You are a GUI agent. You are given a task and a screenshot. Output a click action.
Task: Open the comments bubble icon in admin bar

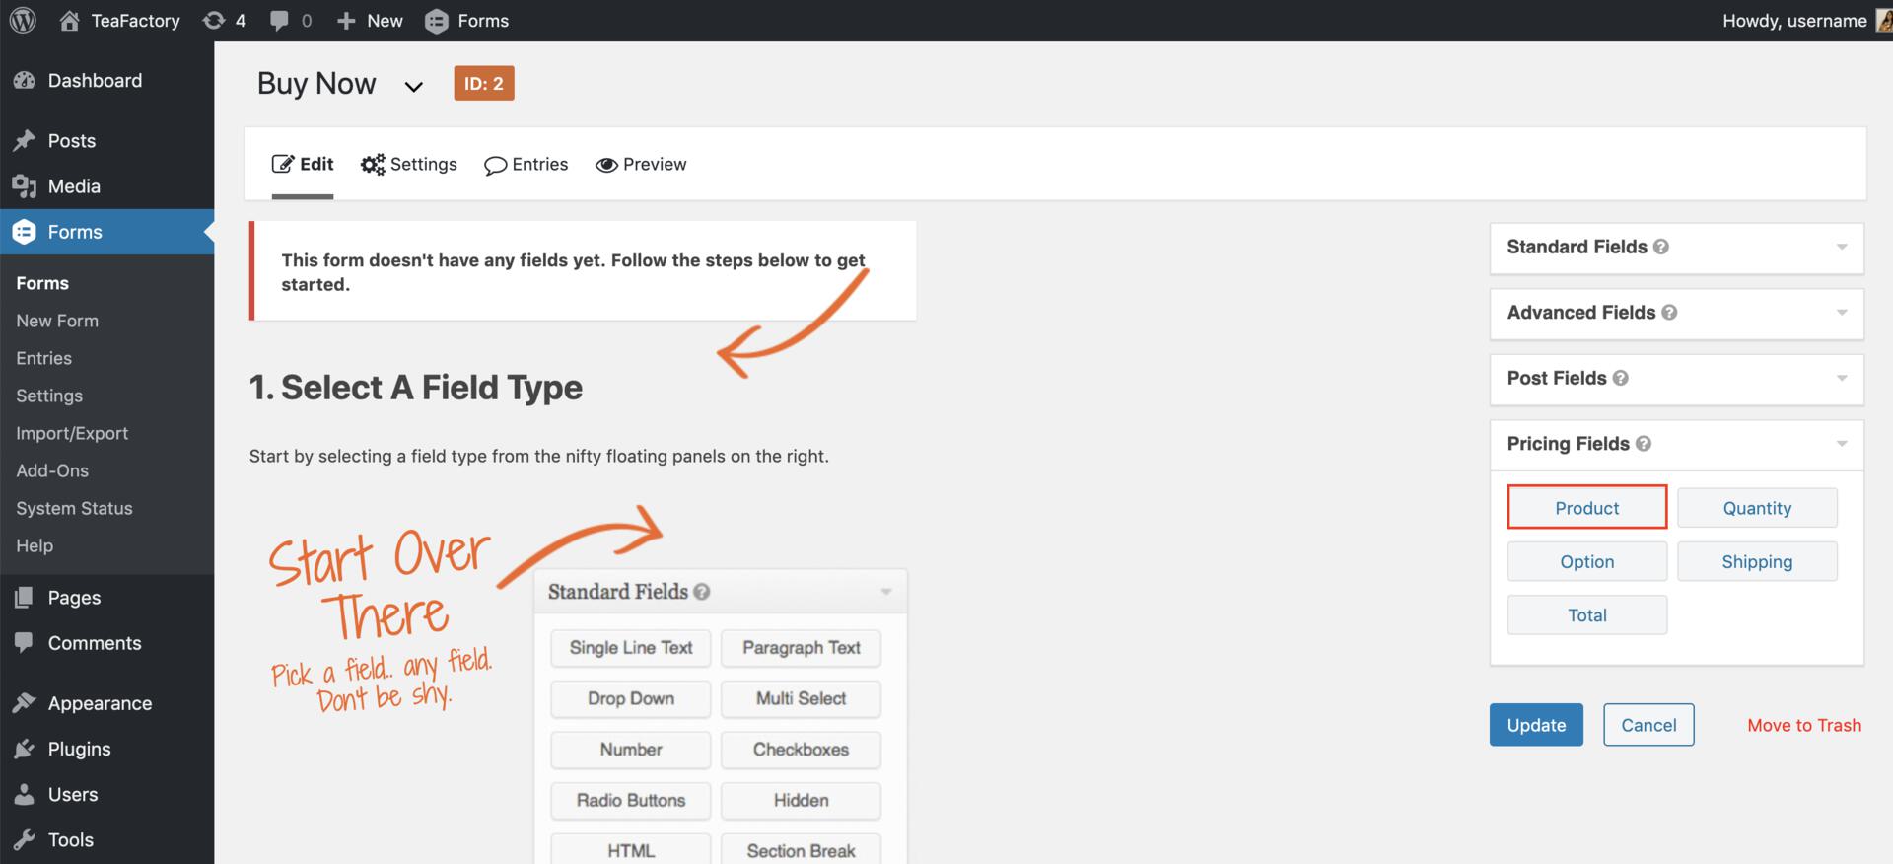coord(280,21)
